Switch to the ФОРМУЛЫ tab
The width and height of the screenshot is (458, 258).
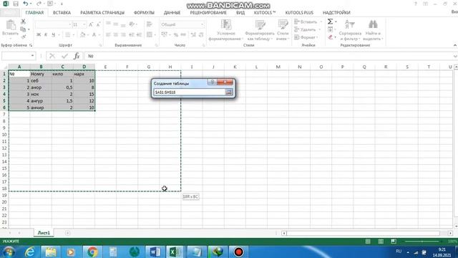pos(144,13)
